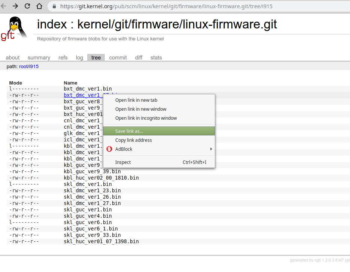The height and width of the screenshot is (272, 350).
Task: Go to the browser home icon
Action: [39, 6]
